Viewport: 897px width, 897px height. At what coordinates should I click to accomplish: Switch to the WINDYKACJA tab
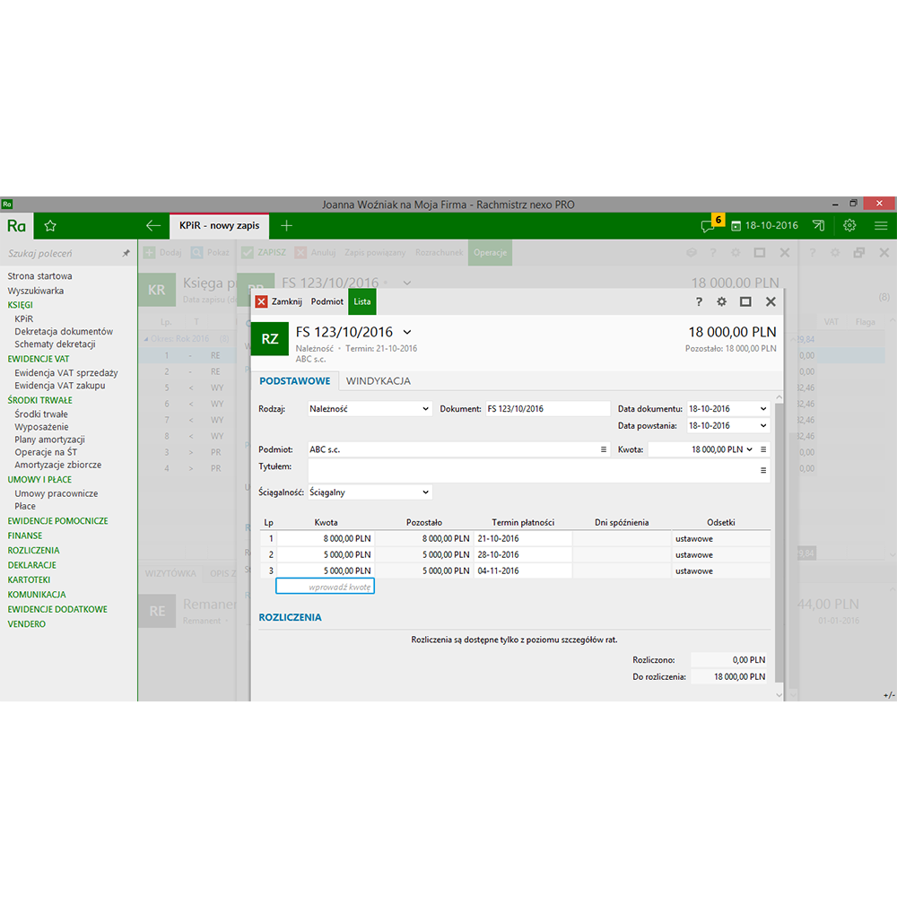tap(378, 381)
